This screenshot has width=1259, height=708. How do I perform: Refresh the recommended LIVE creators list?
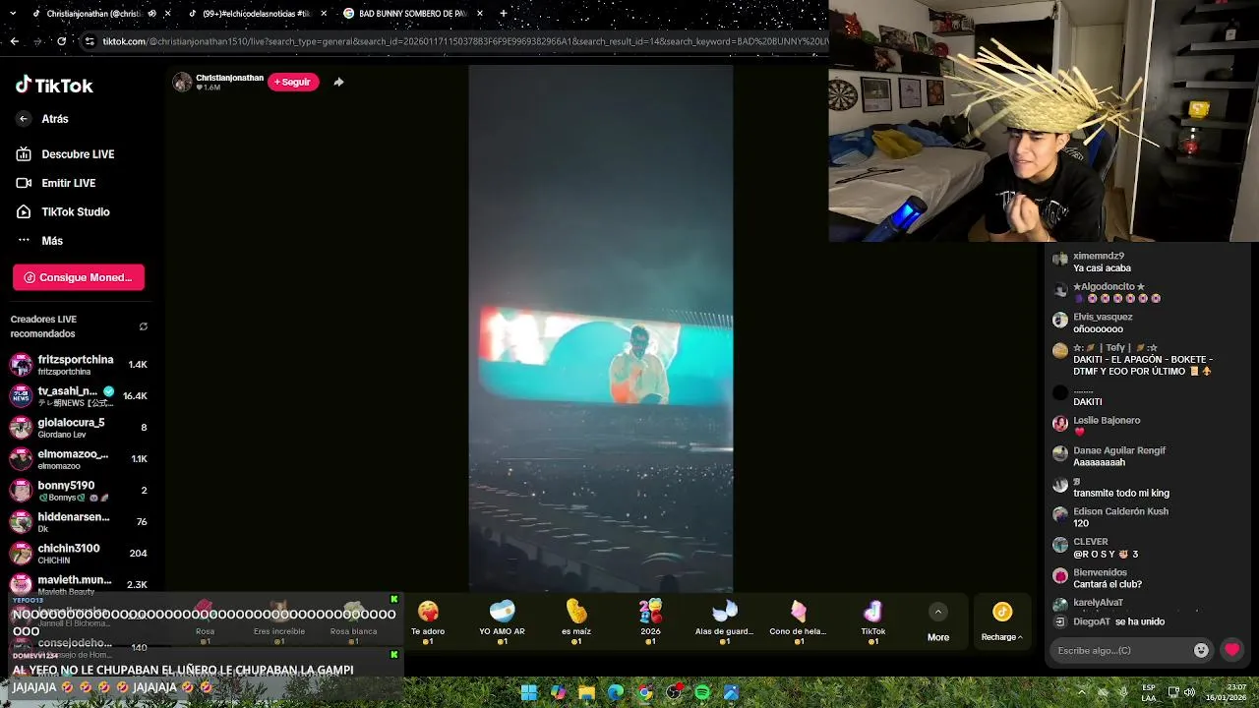pos(144,326)
